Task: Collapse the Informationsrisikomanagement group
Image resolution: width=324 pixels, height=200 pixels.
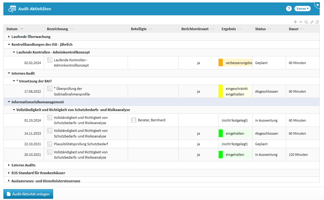Action: (9, 102)
